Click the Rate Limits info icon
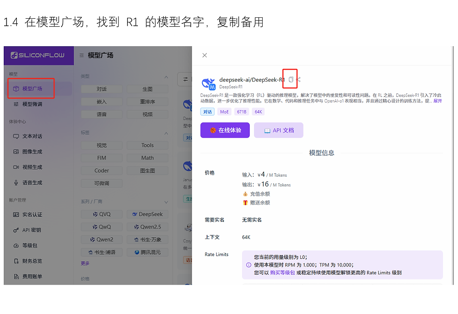Viewport: 458px width, 314px height. pos(249,265)
